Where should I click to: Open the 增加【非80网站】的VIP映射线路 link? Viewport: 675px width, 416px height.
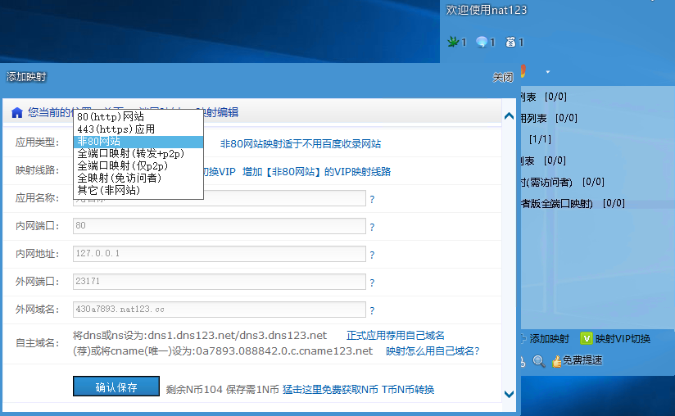316,172
